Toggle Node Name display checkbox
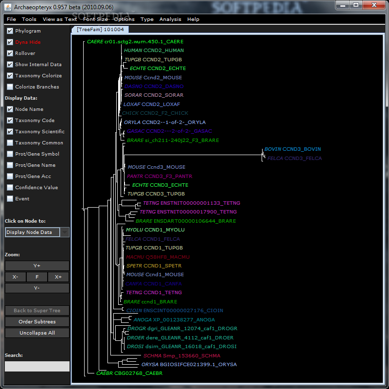The height and width of the screenshot is (389, 389). coord(10,109)
